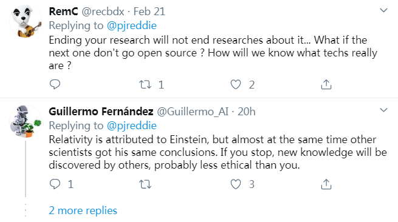
Task: Retweet RemC's tweet
Action: [x=145, y=84]
